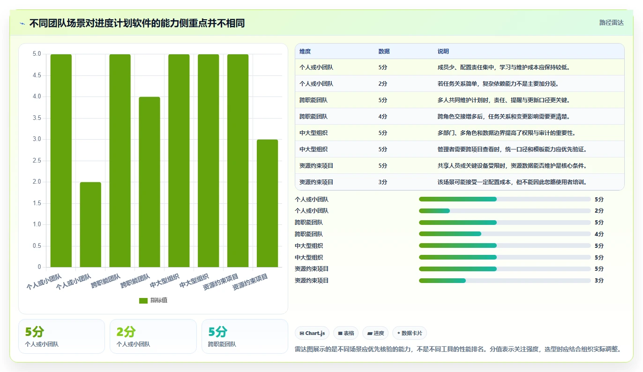Select the Chart.js tag chip
The height and width of the screenshot is (372, 643).
point(312,333)
